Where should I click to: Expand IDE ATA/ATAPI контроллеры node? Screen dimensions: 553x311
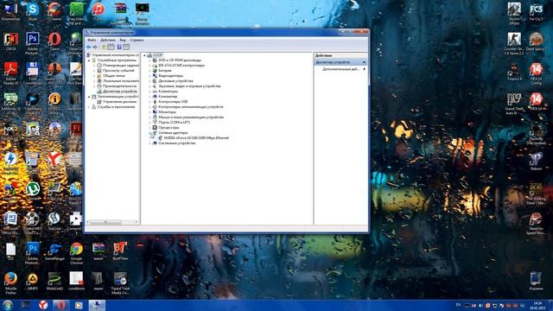click(149, 66)
